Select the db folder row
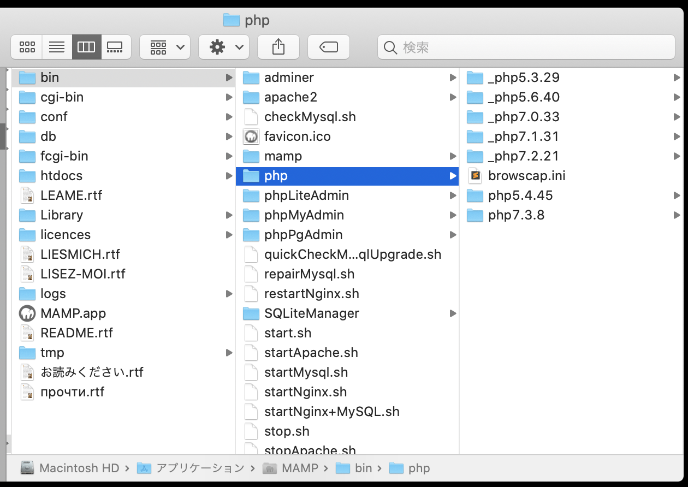The image size is (688, 487). [123, 136]
